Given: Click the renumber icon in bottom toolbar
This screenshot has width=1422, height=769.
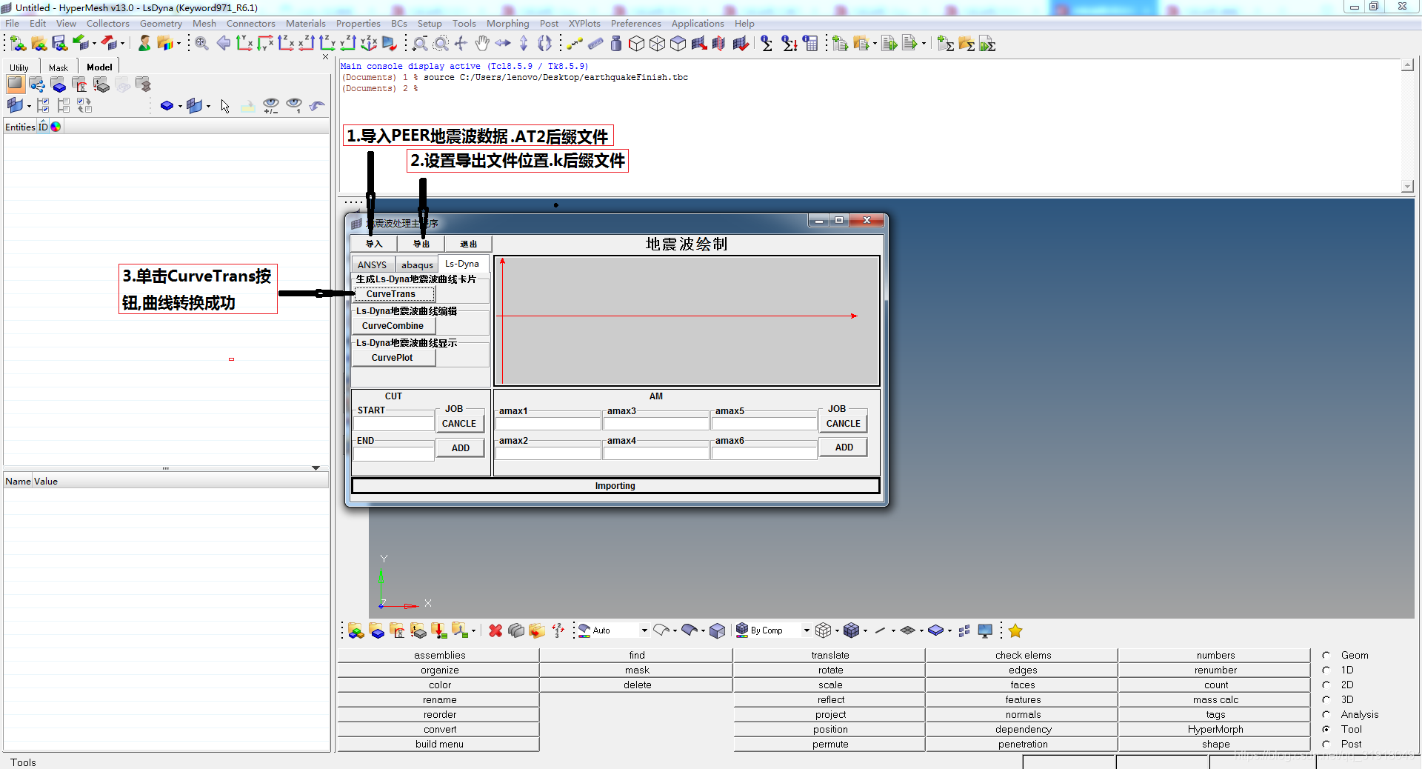Looking at the screenshot, I should click(x=558, y=630).
